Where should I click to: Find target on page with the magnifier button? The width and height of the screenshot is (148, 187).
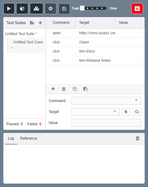pos(137,112)
